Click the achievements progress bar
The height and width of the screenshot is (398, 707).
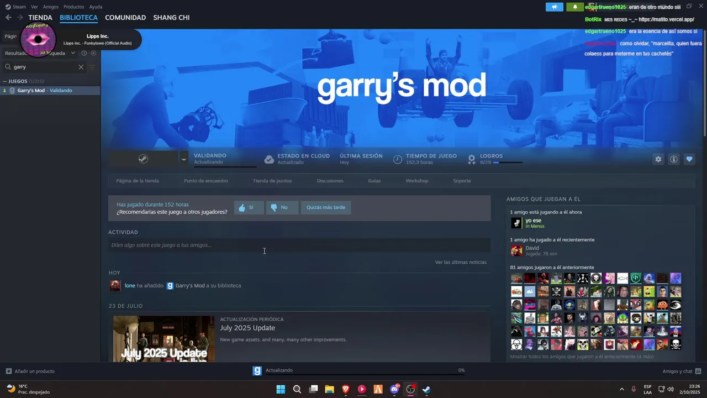507,163
